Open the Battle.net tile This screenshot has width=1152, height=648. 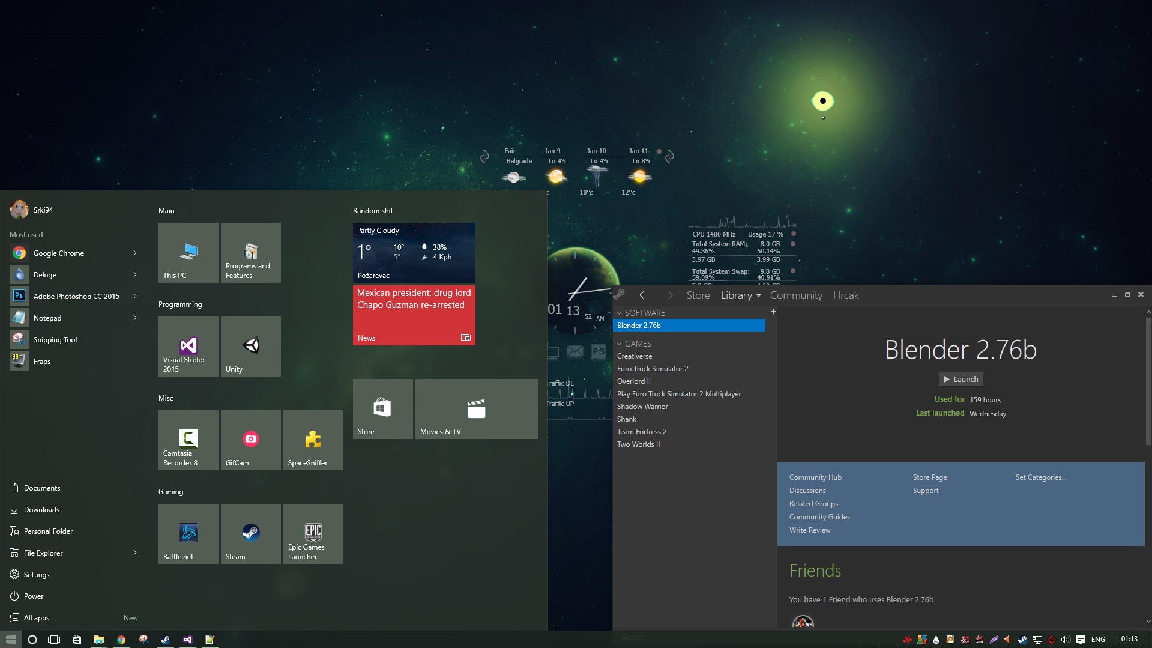tap(188, 534)
